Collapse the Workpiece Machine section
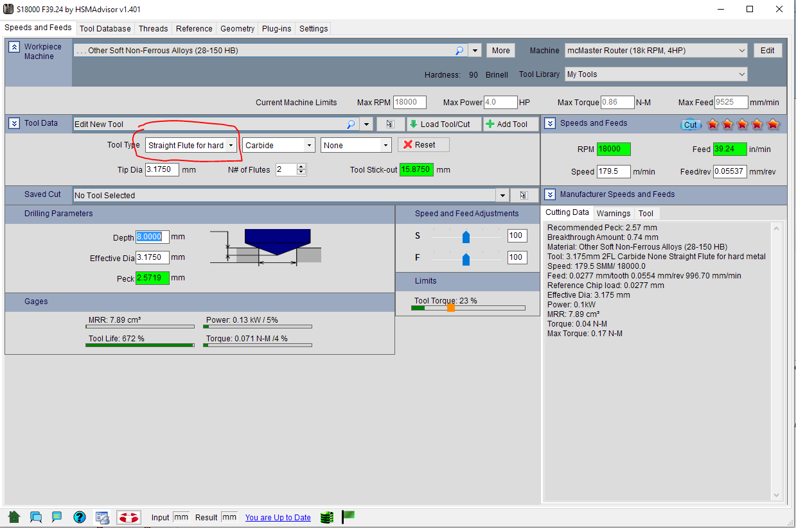 [14, 47]
